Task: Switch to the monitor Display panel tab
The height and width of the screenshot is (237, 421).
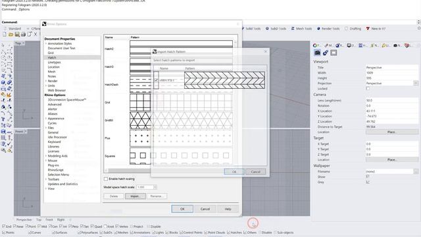Action: (x=351, y=45)
